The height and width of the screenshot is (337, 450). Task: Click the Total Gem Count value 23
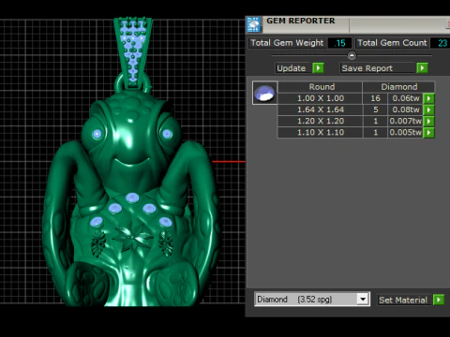tap(441, 43)
